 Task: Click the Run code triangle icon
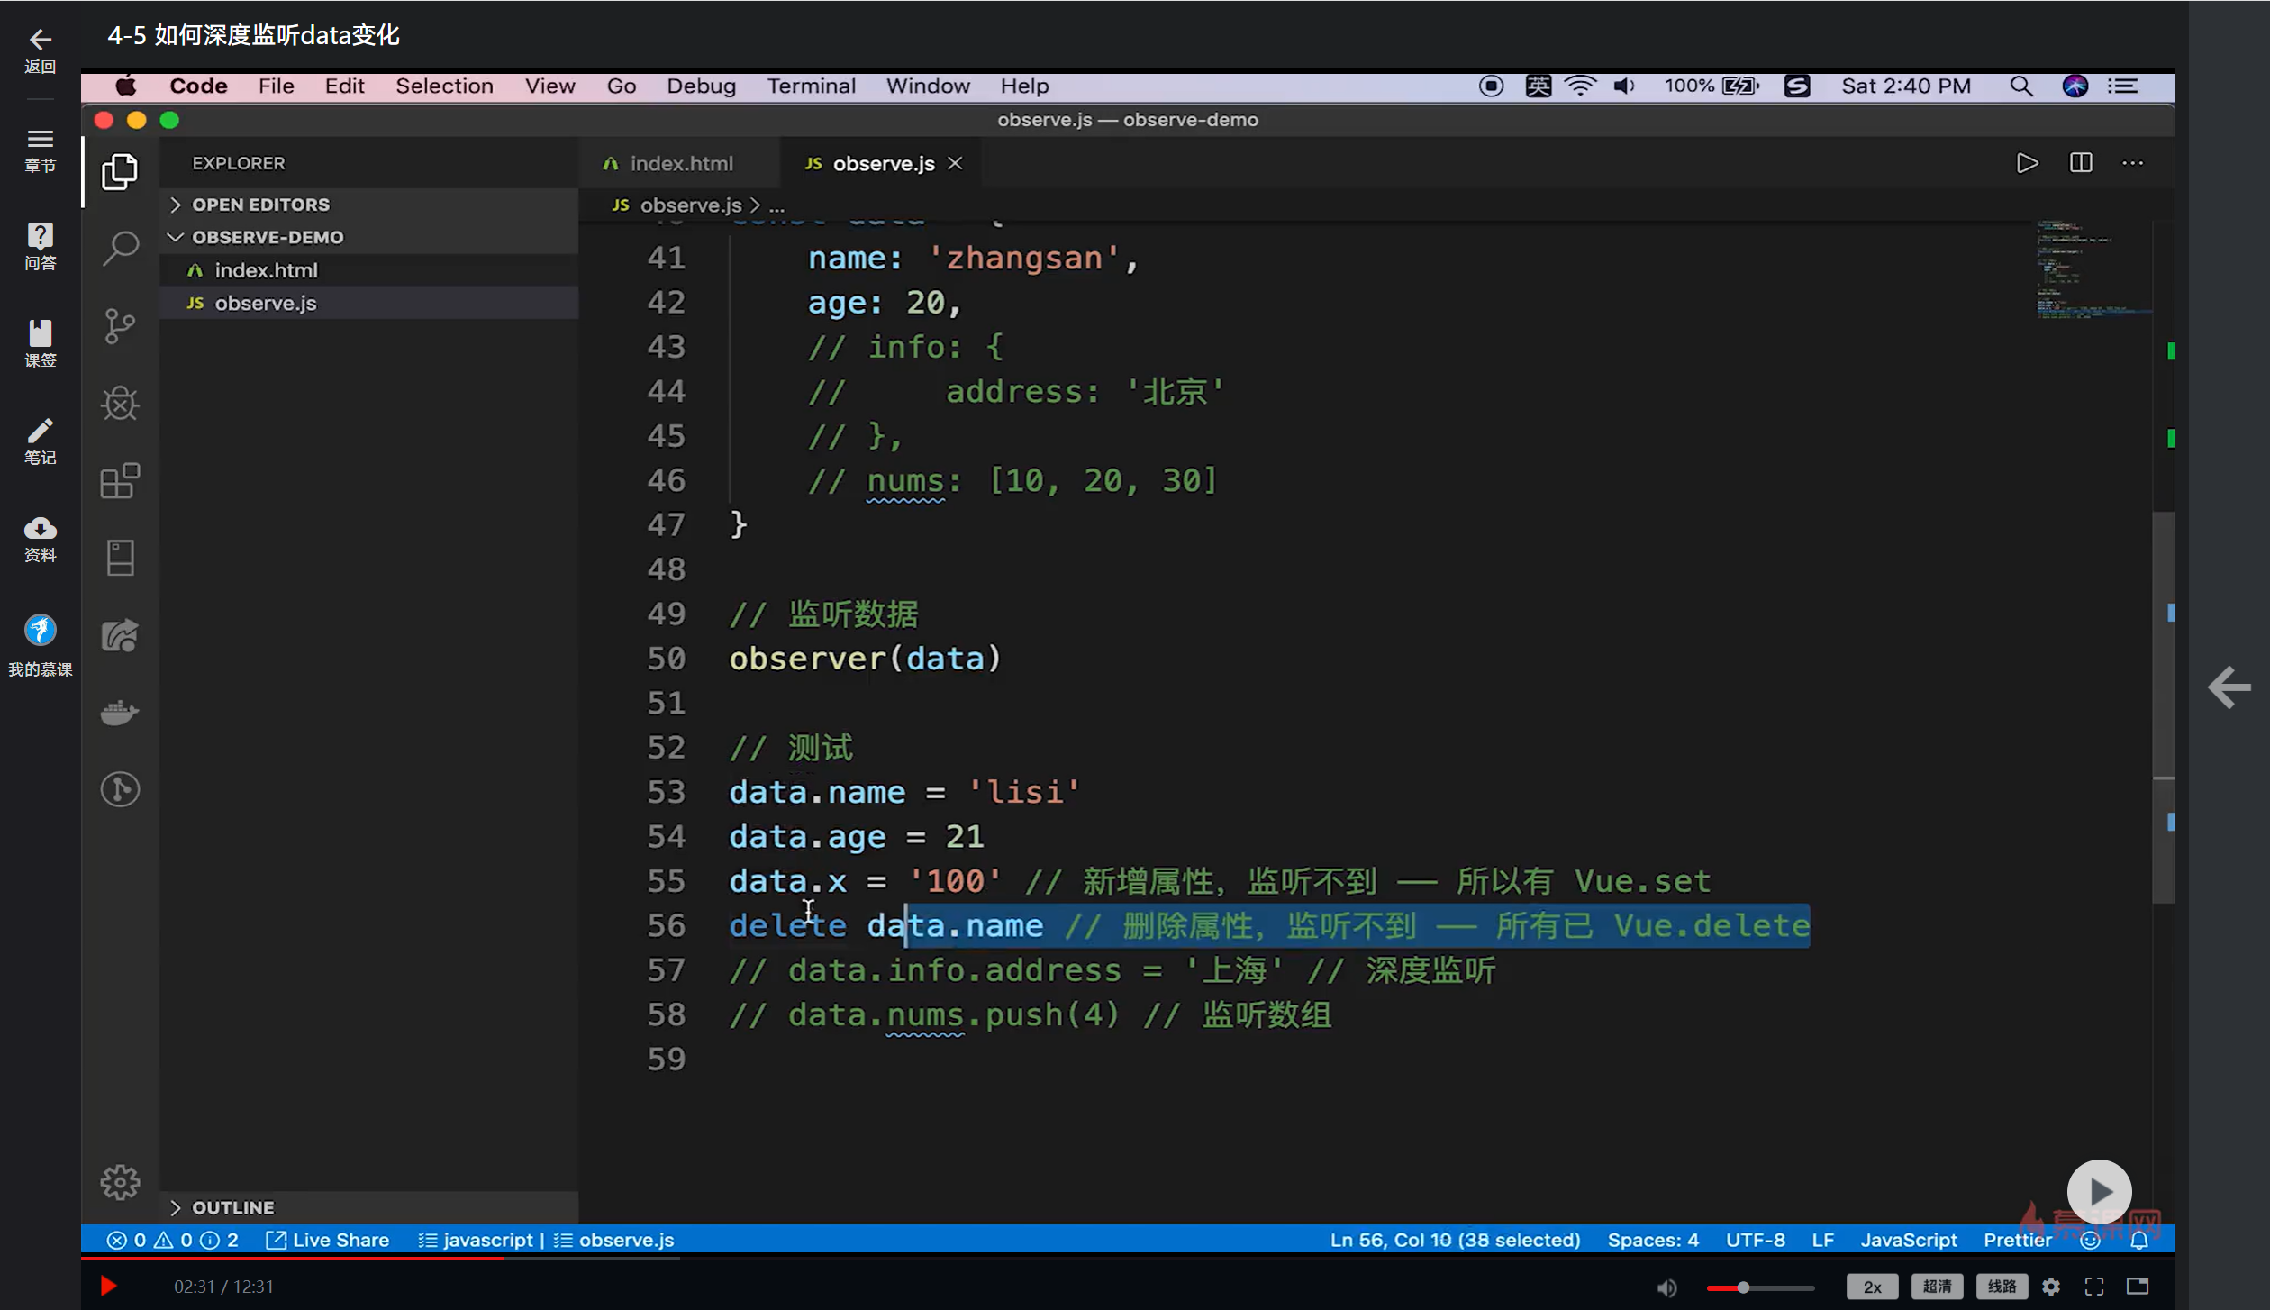click(x=2027, y=163)
